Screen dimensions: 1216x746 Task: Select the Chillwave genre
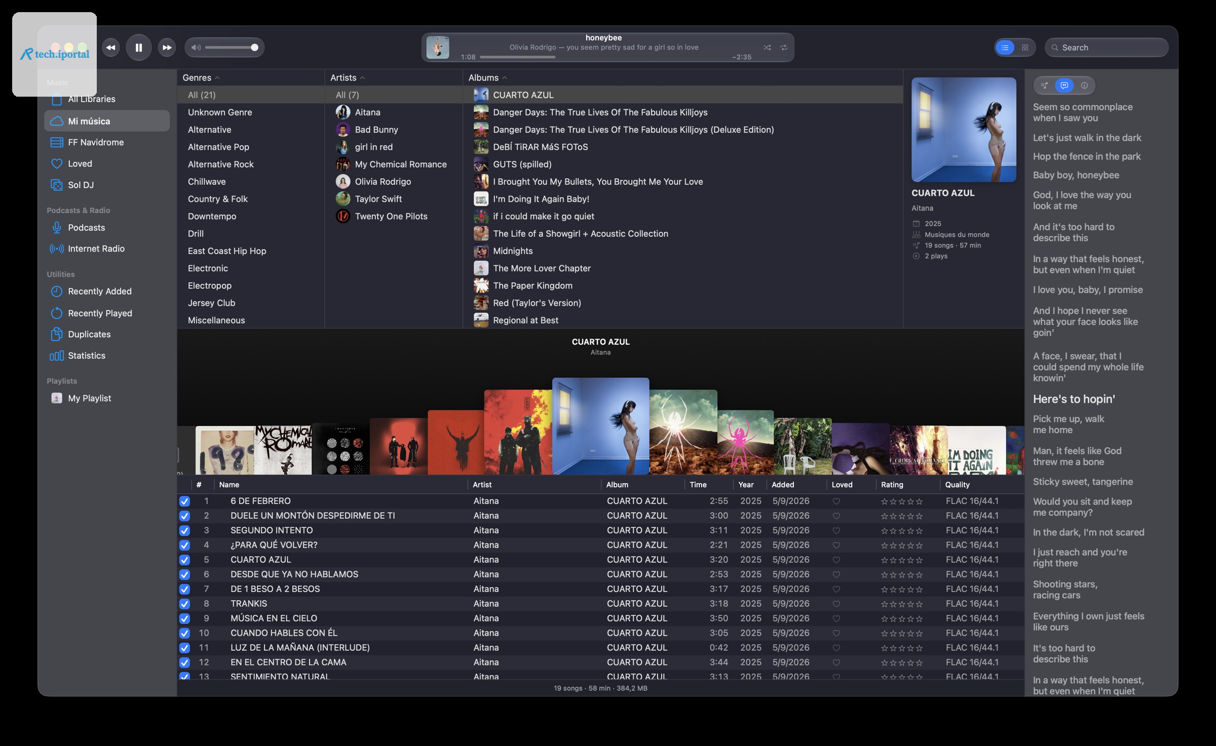coord(207,182)
